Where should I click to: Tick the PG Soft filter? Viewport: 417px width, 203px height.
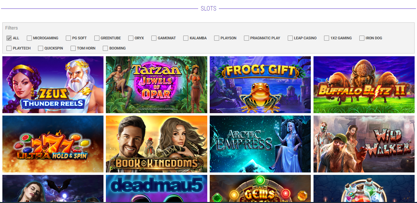click(69, 38)
